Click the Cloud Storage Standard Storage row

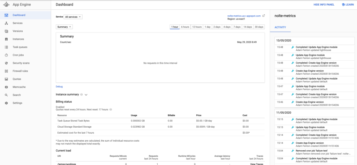point(160,127)
